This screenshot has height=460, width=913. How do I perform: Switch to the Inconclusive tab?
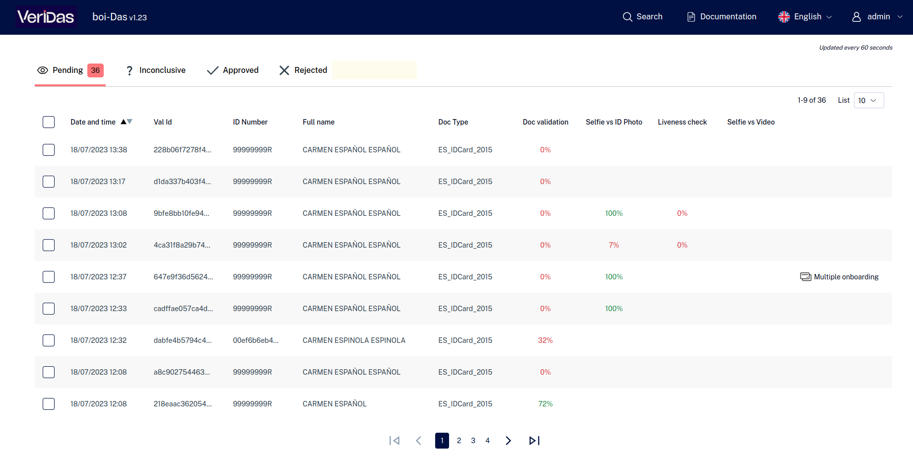[155, 70]
